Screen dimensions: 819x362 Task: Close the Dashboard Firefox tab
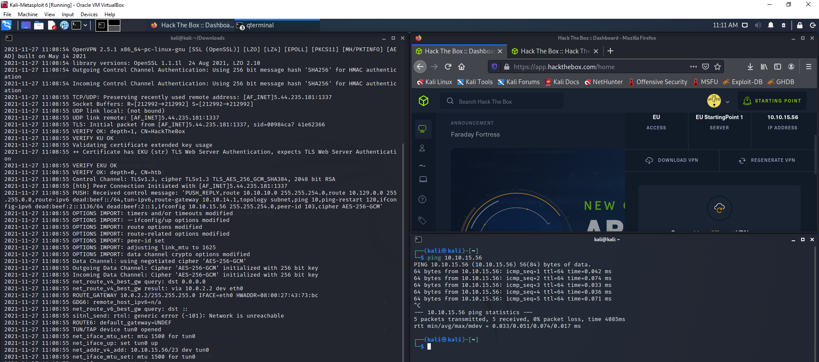(500, 51)
